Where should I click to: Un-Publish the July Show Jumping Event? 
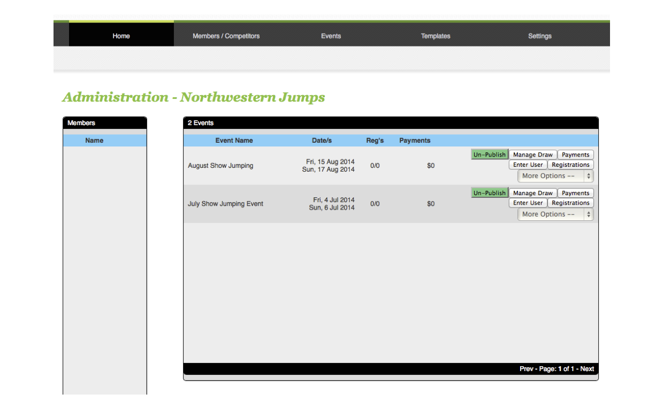489,193
